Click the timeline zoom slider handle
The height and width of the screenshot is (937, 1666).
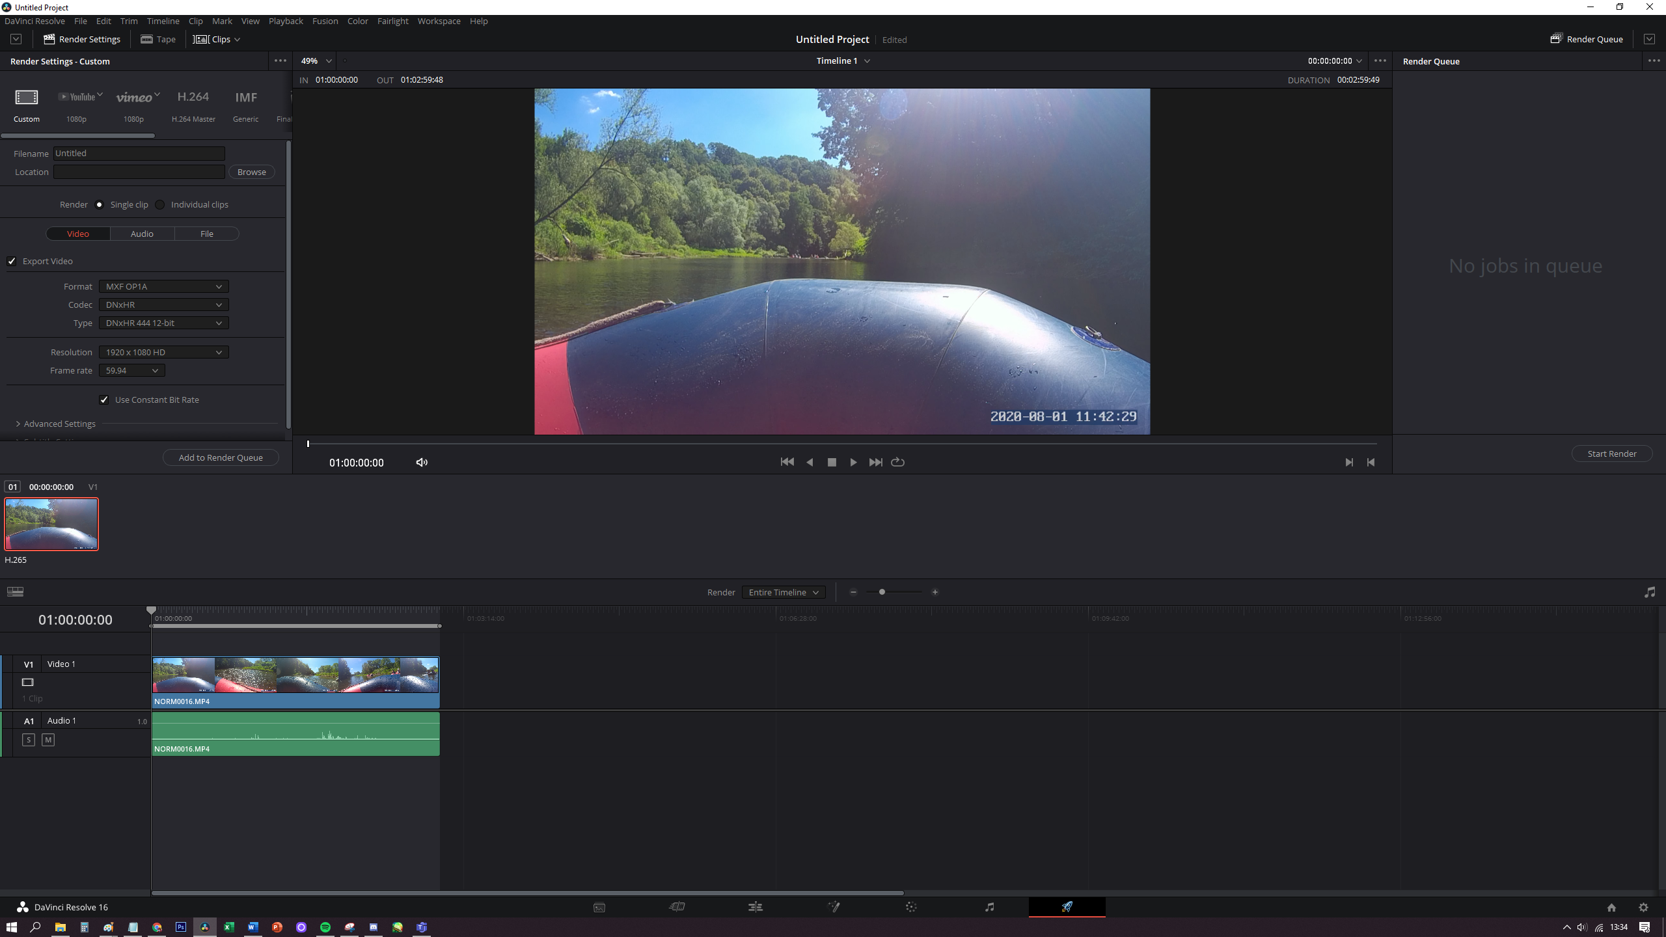coord(882,592)
